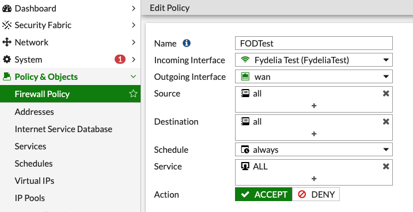Image resolution: width=413 pixels, height=212 pixels.
Task: Open Services in sidebar
Action: pos(31,146)
